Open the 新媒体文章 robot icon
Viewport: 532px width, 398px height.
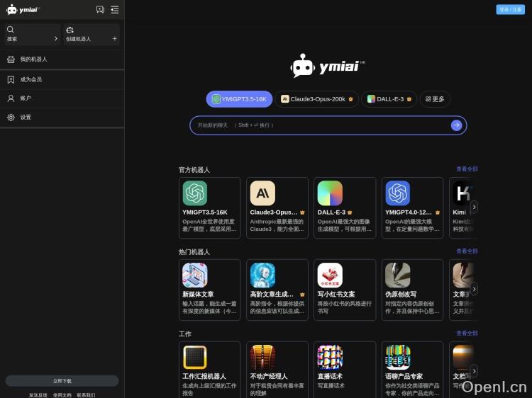(195, 275)
